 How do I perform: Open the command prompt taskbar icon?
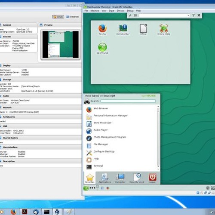(x=46, y=212)
